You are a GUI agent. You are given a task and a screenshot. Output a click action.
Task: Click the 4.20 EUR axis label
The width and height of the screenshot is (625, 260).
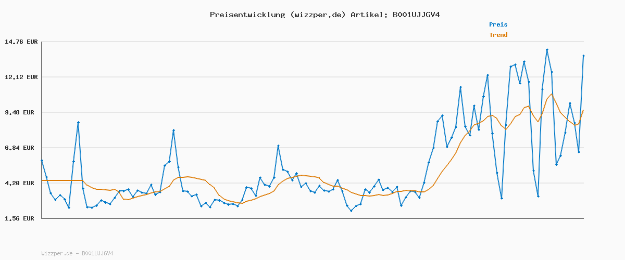(21, 183)
